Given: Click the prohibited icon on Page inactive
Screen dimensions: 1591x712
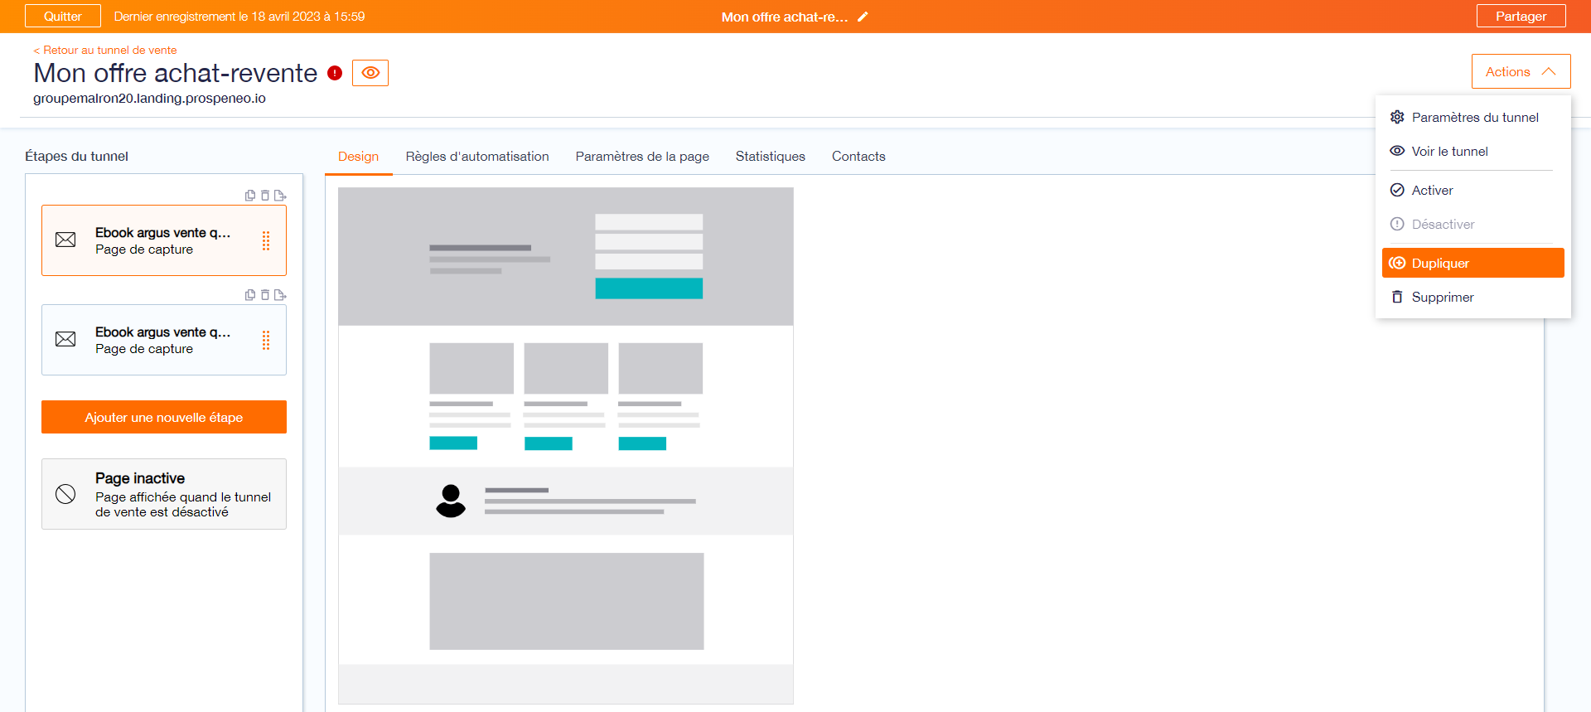Looking at the screenshot, I should point(65,494).
